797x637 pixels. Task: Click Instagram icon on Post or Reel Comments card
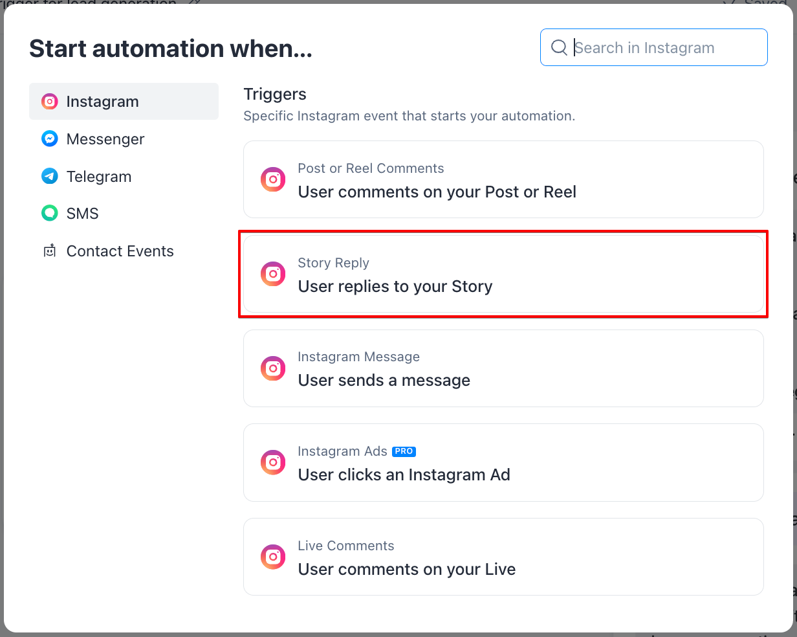[273, 179]
